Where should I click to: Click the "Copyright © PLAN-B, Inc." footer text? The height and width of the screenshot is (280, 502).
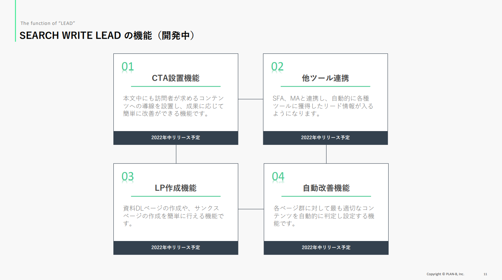click(x=445, y=274)
